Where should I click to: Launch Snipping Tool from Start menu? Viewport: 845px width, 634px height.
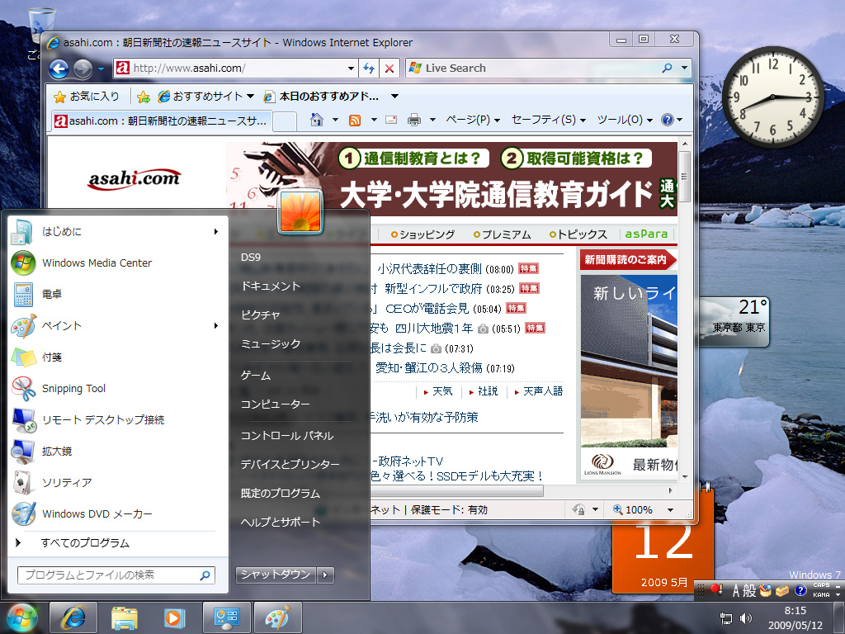116,388
